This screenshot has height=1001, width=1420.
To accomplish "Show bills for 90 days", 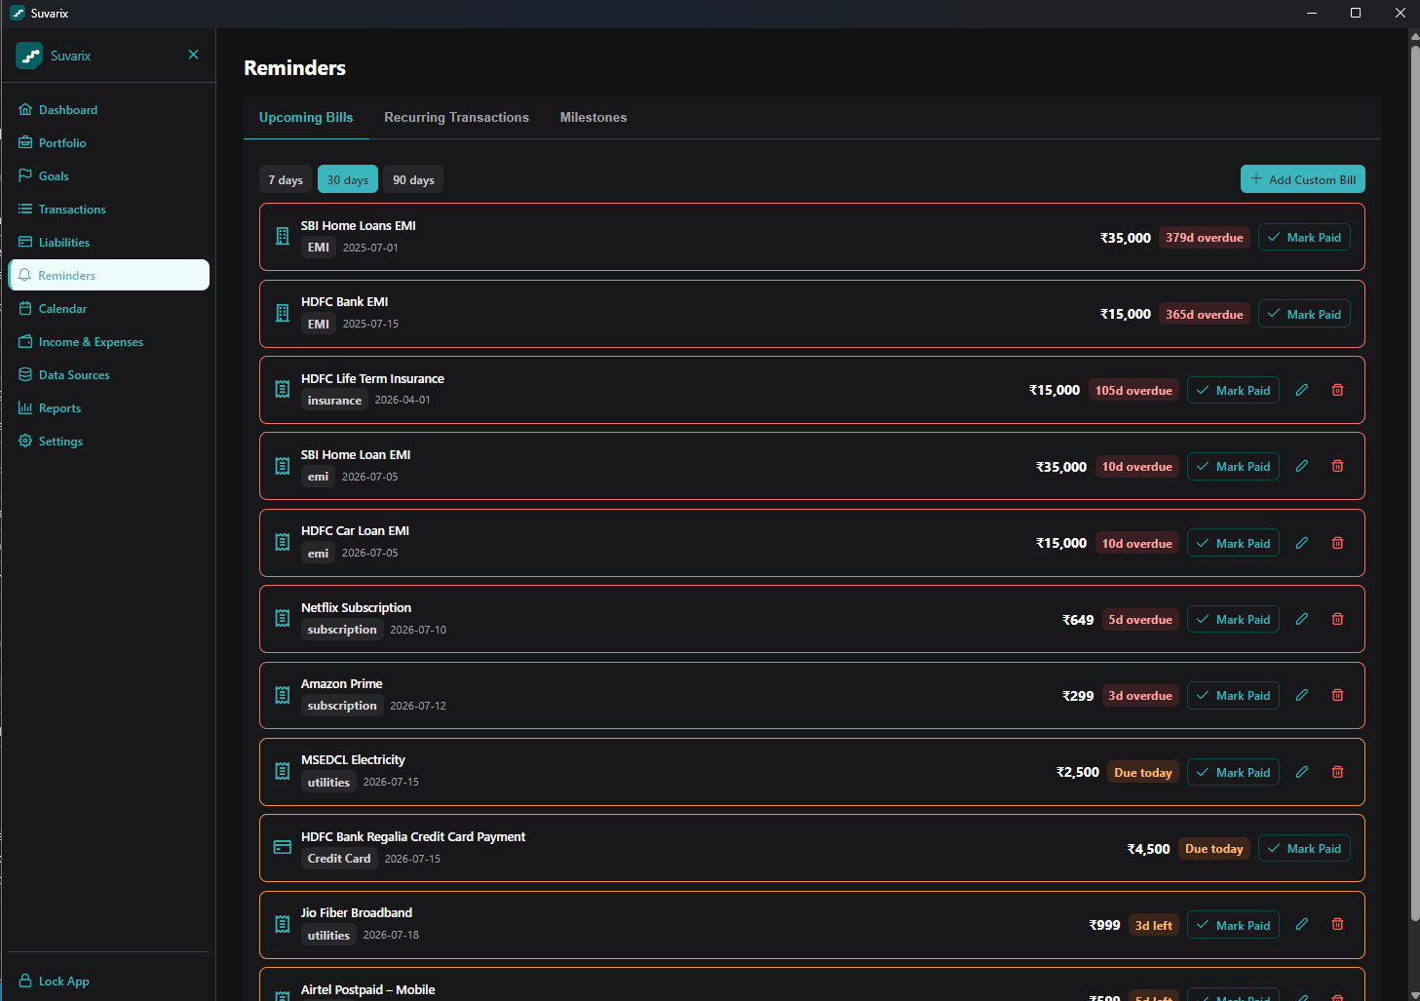I will pyautogui.click(x=413, y=179).
